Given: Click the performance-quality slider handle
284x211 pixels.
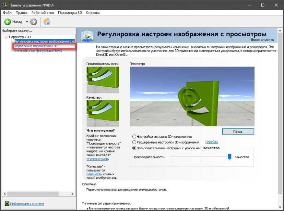Looking at the screenshot, I should (x=230, y=157).
